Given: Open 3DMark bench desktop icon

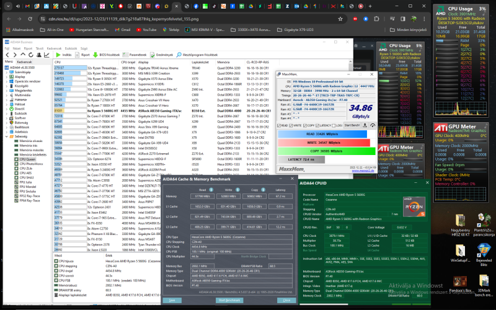Looking at the screenshot, I should coord(484,285).
